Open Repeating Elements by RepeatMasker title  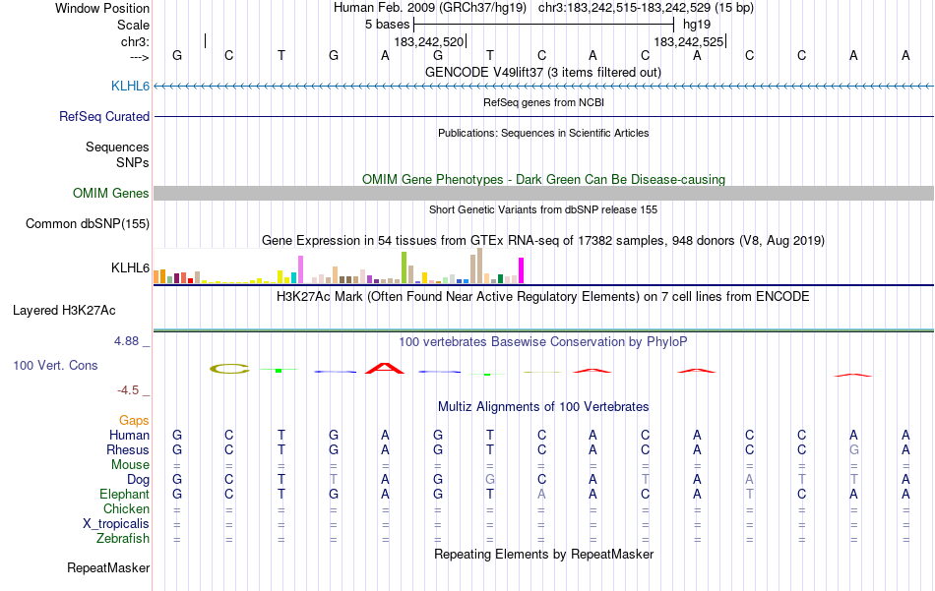point(543,554)
